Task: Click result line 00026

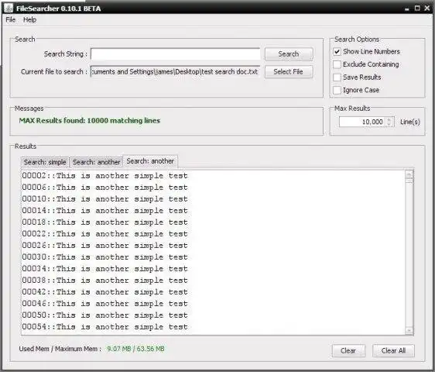Action: coord(104,246)
